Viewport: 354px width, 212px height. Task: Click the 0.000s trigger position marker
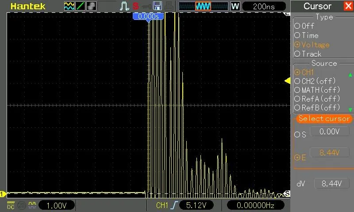pos(148,17)
